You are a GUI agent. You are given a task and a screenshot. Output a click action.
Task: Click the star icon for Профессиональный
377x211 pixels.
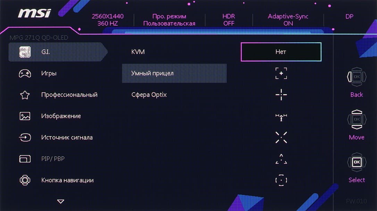[x=25, y=95]
